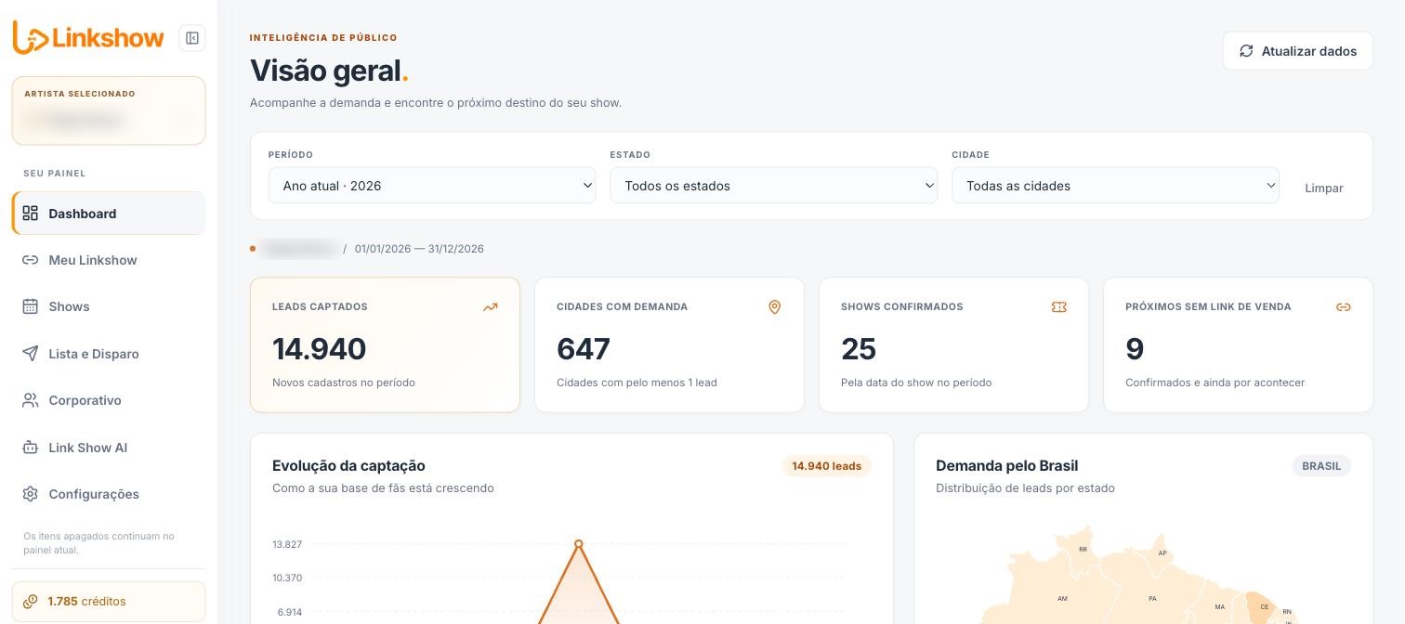The image size is (1405, 624).
Task: Select the Artista Selecionado card
Action: coord(109,110)
